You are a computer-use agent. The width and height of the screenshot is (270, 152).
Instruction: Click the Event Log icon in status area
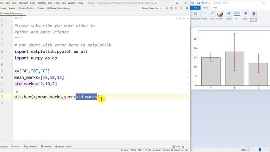(x=173, y=147)
